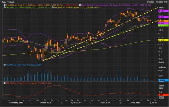Click the 13.453 lower band price tag
The image size is (169, 107).
point(163,23)
